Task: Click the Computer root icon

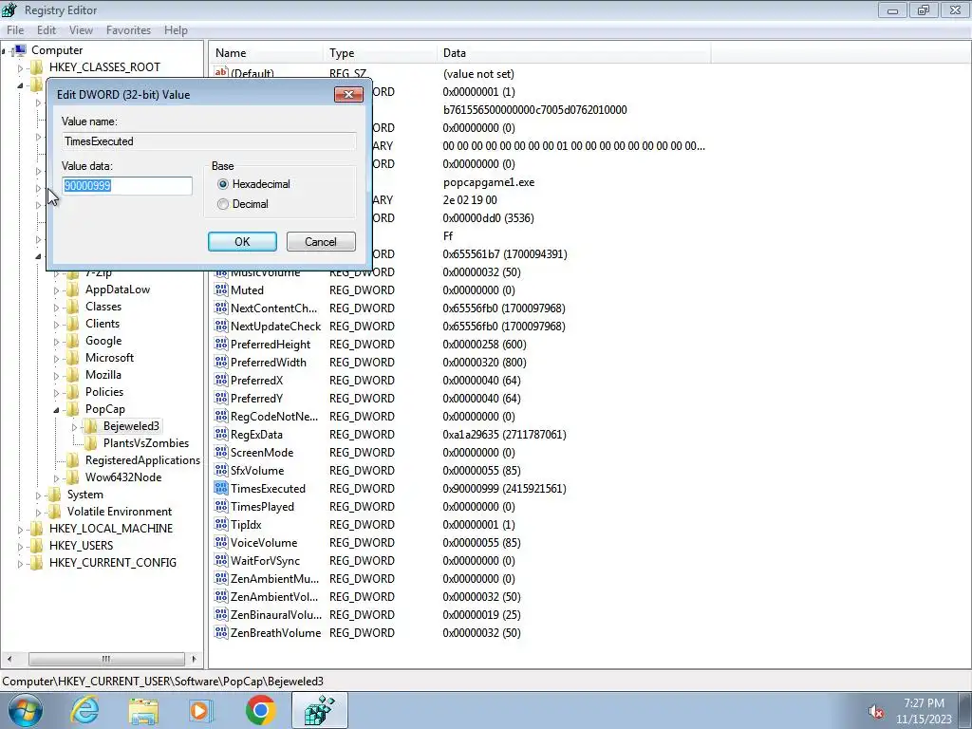Action: (x=19, y=50)
